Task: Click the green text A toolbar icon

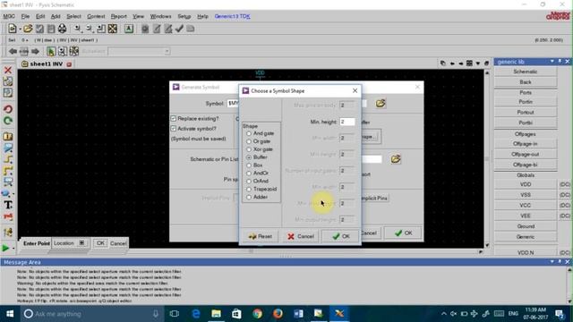Action: 129,29
